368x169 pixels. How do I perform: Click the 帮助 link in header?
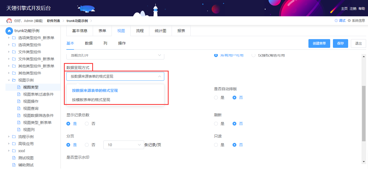coord(362,8)
